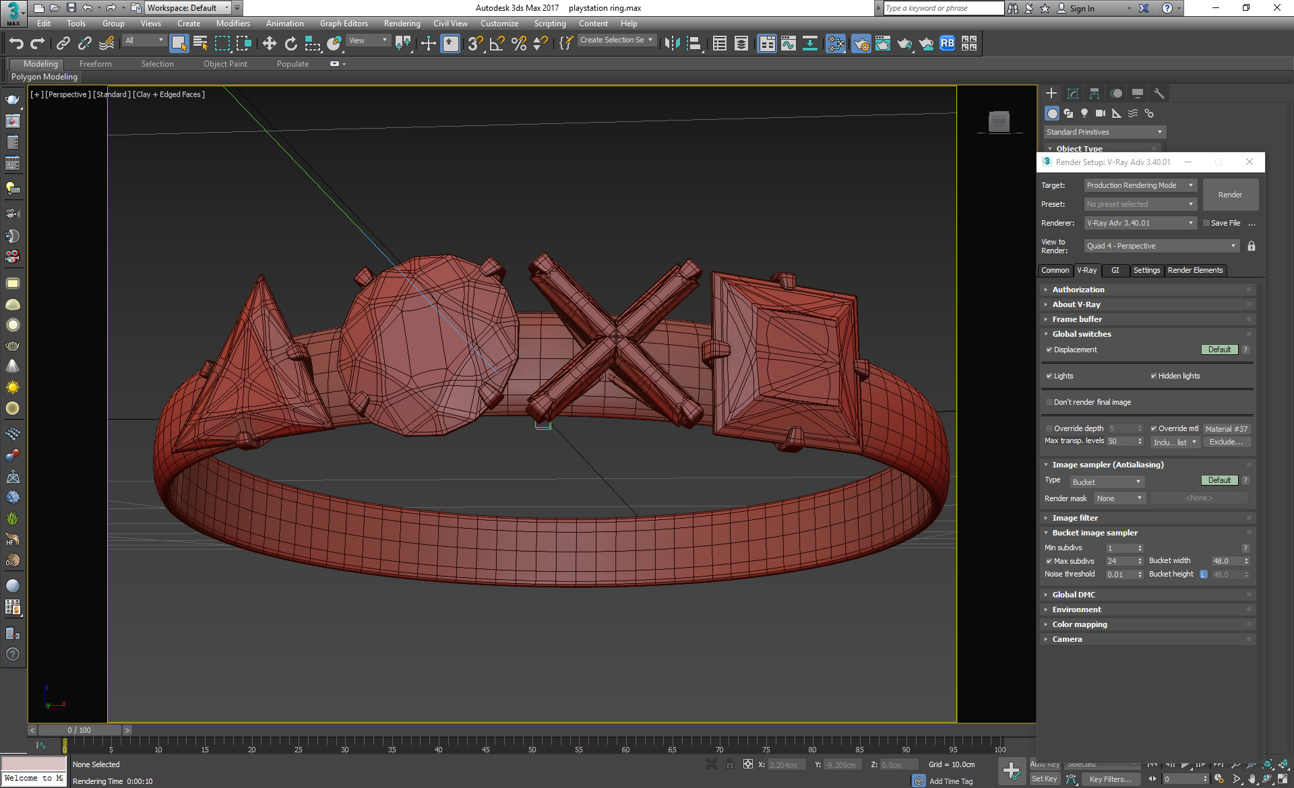
Task: Open the image sampler Type Bucket dropdown
Action: click(x=1107, y=482)
